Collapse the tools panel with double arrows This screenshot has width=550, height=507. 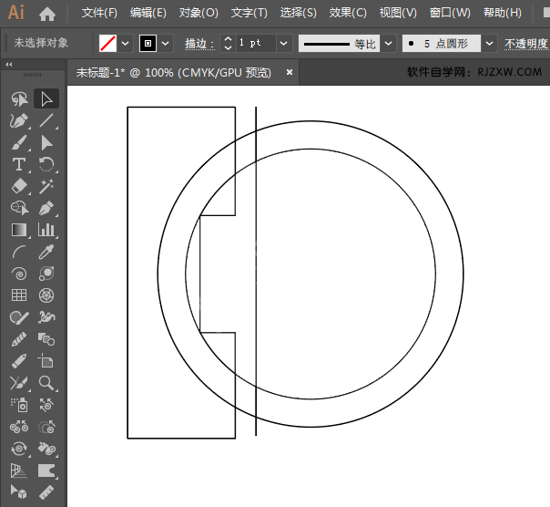[x=9, y=65]
